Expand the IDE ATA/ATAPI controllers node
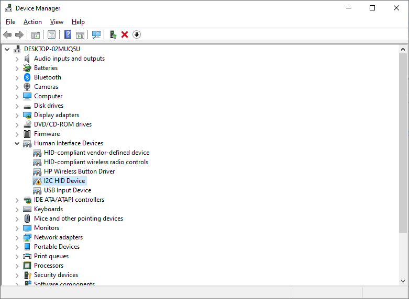This screenshot has width=409, height=299. [17, 200]
